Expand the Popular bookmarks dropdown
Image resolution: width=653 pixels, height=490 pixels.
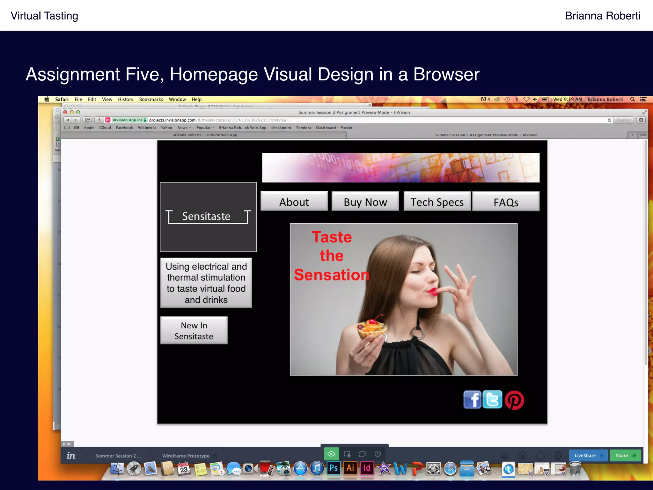pos(205,128)
